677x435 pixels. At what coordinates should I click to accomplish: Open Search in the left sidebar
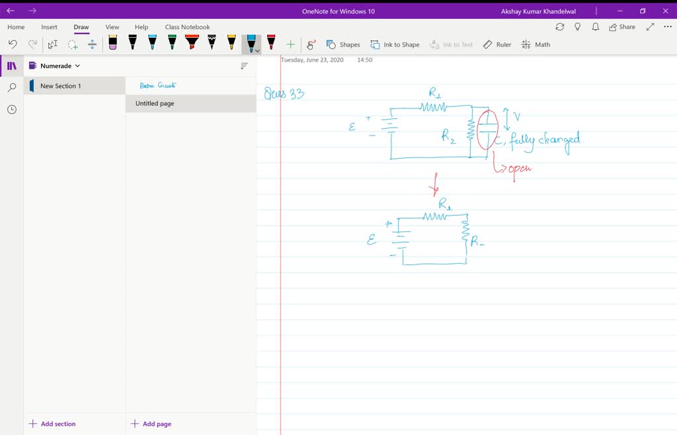pos(11,87)
